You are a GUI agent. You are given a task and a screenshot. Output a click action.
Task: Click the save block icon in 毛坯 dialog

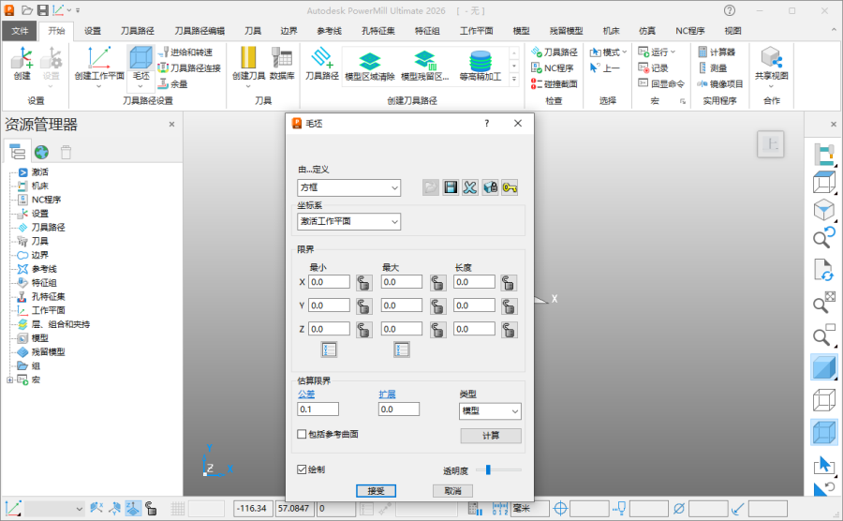[451, 187]
